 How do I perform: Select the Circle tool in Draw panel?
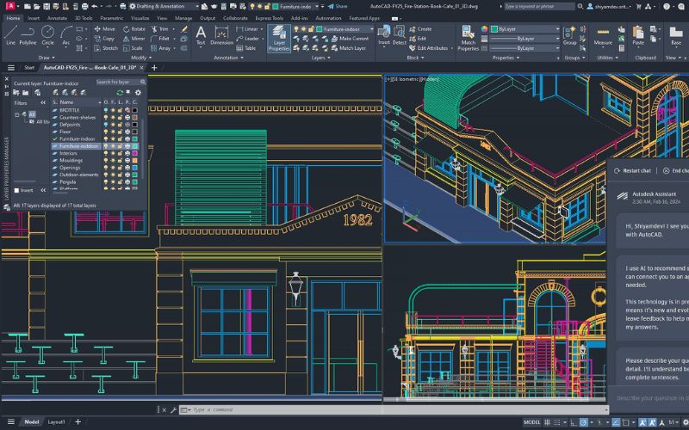47,33
